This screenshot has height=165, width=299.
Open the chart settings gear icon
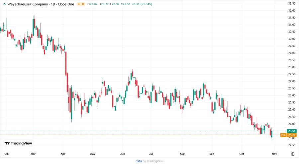[x=293, y=154]
